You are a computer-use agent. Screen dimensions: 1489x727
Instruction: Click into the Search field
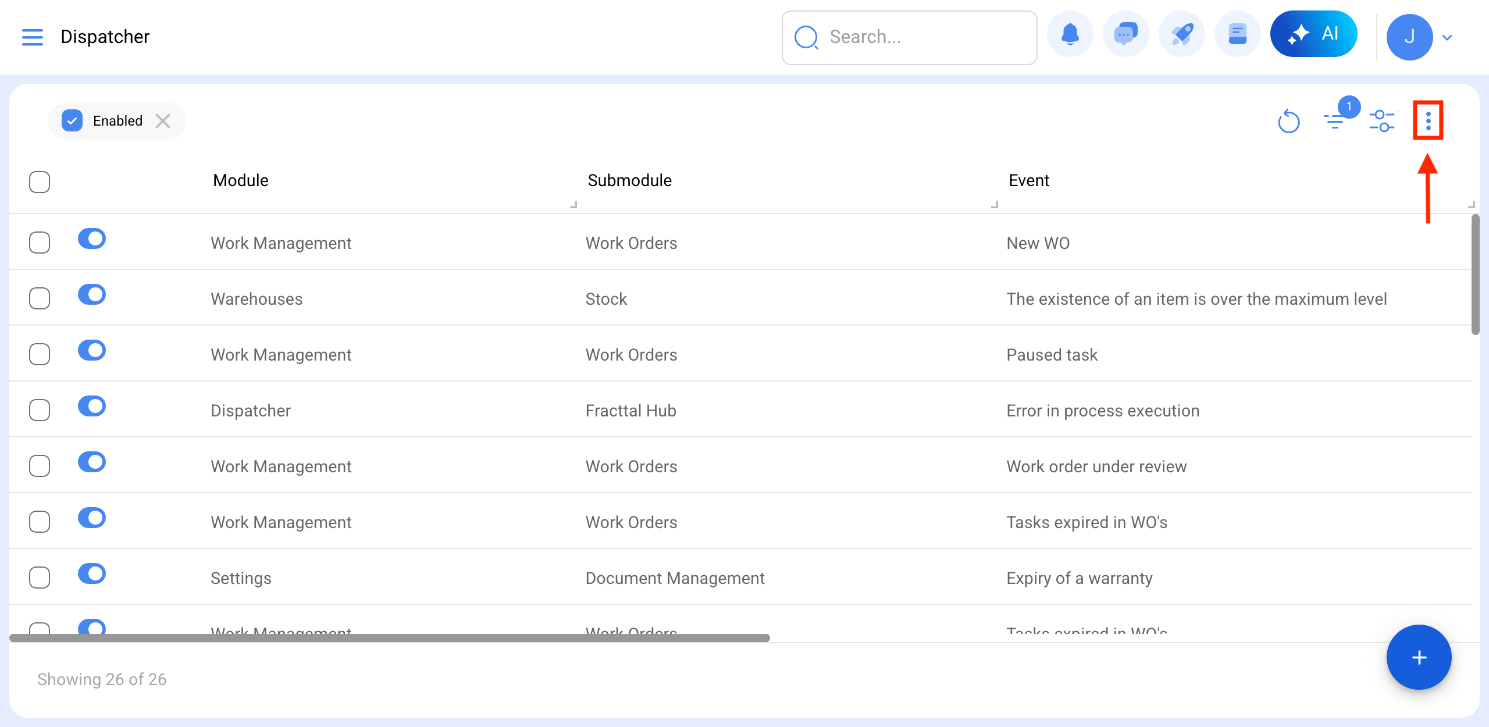click(909, 37)
